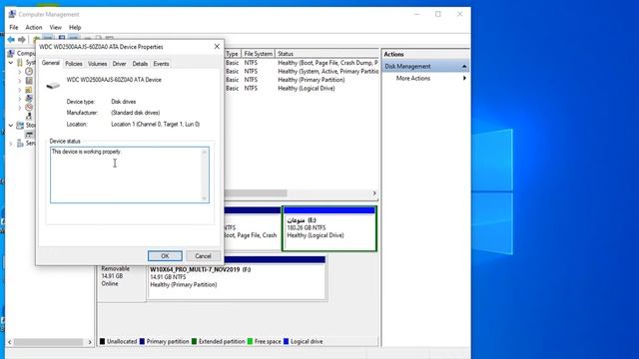Click the disk drive icon in Properties dialog
This screenshot has height=359, width=639.
click(x=53, y=86)
